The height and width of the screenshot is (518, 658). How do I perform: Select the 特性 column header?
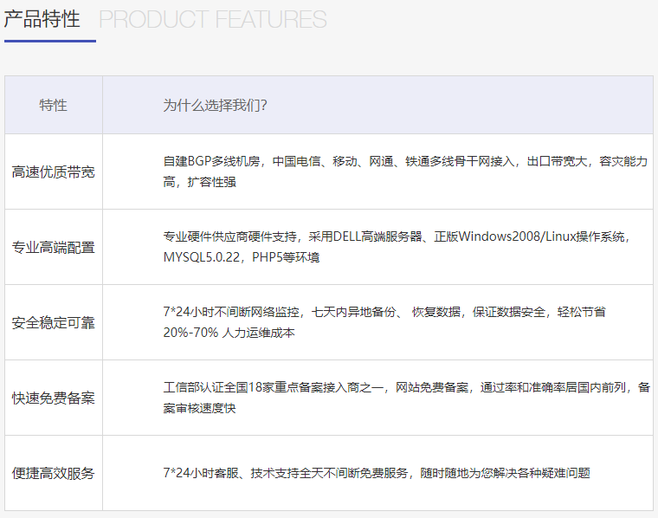click(x=53, y=105)
